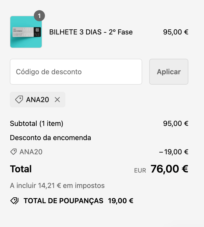Click the EUR currency label
The image size is (204, 227).
[x=140, y=171]
